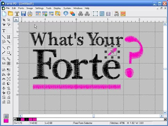Image resolution: width=168 pixels, height=126 pixels.
Task: Open the Edit menu
Action: click(14, 8)
